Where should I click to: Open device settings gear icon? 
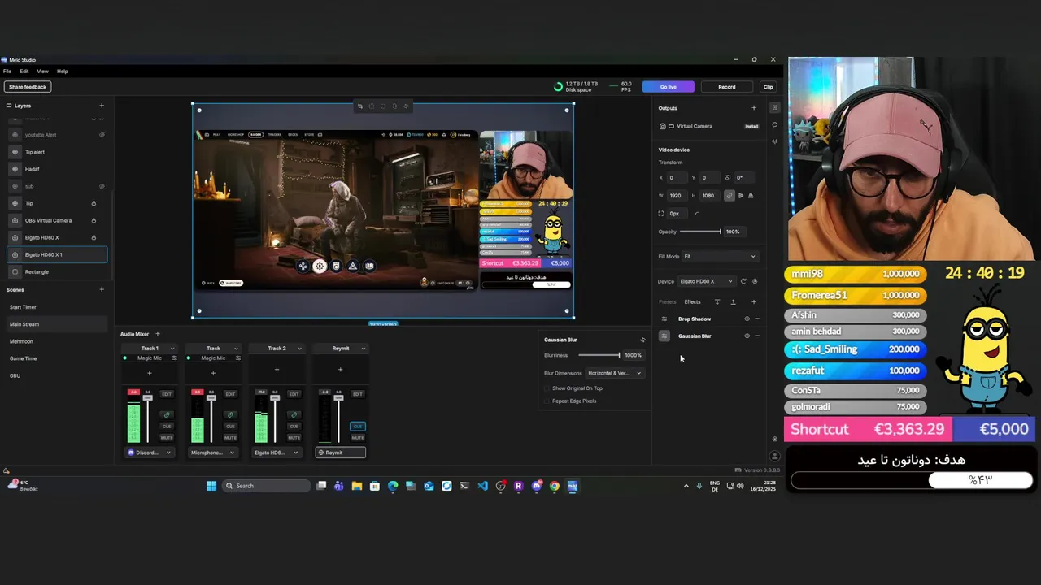(x=755, y=281)
